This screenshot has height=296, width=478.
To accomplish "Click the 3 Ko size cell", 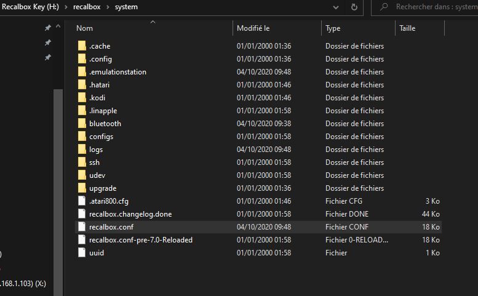I will (x=432, y=201).
